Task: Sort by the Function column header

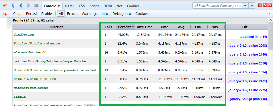Action: pyautogui.click(x=56, y=27)
